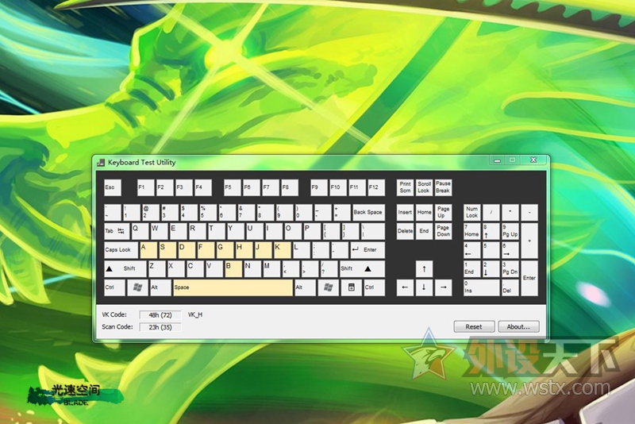Click the highlighted K key
This screenshot has height=424, width=635.
tap(283, 250)
